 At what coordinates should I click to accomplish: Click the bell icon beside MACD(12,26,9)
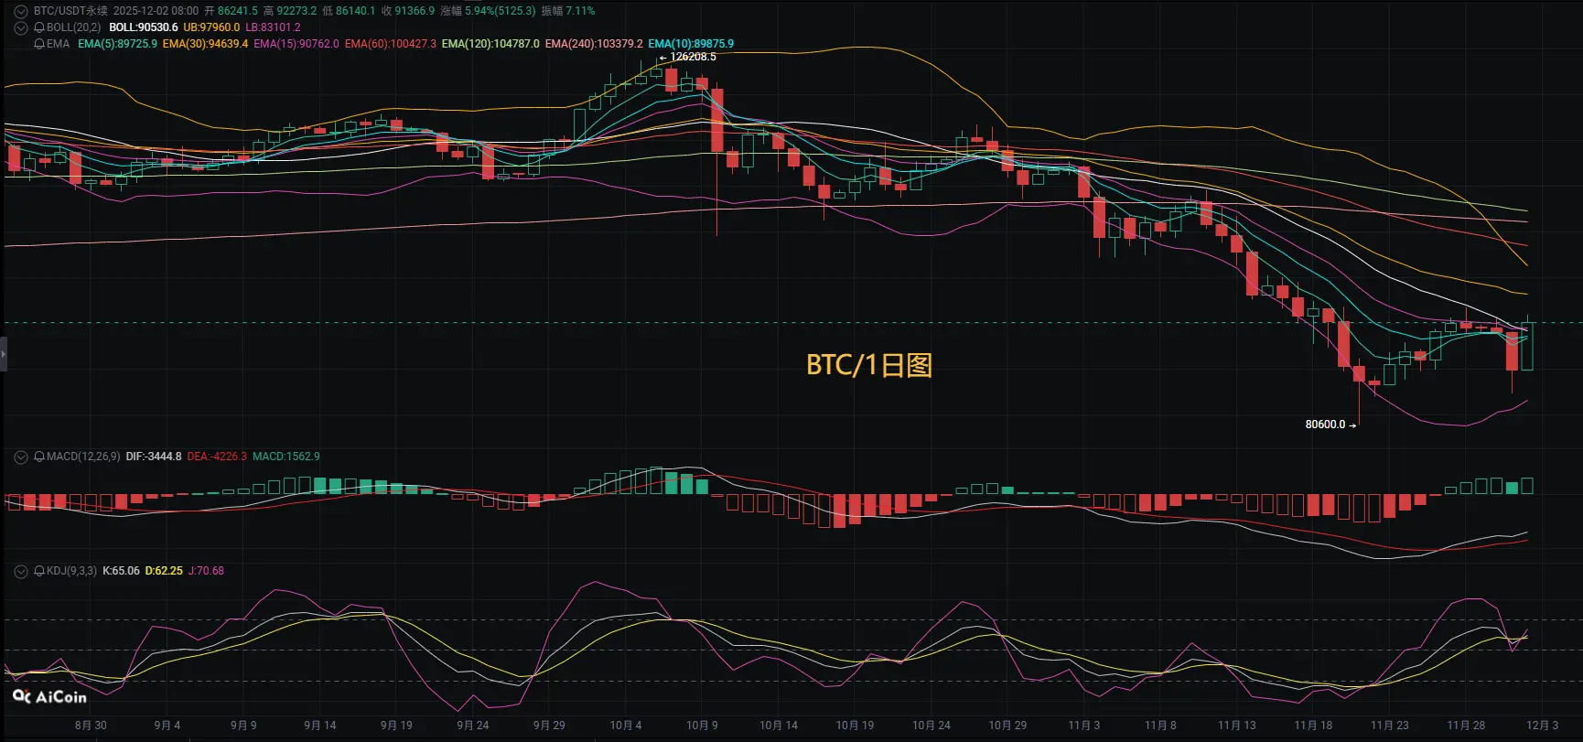tap(39, 457)
